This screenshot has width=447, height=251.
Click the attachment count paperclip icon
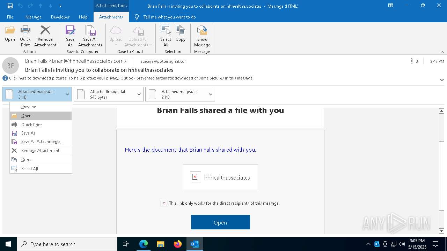[412, 61]
